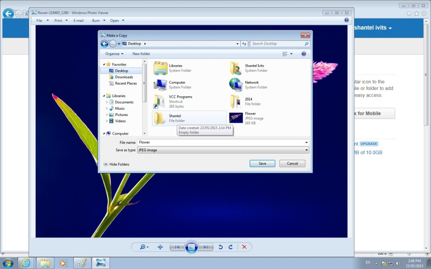Click the Forward arrow in Make a Copy dialog
Image resolution: width=431 pixels, height=269 pixels.
[x=113, y=44]
